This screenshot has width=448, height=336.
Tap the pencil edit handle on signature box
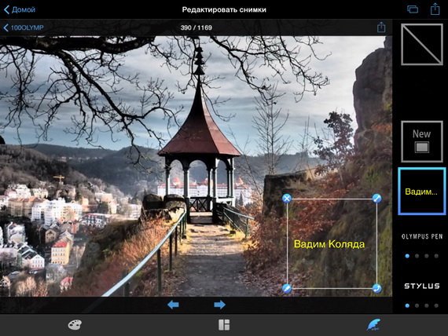click(287, 288)
